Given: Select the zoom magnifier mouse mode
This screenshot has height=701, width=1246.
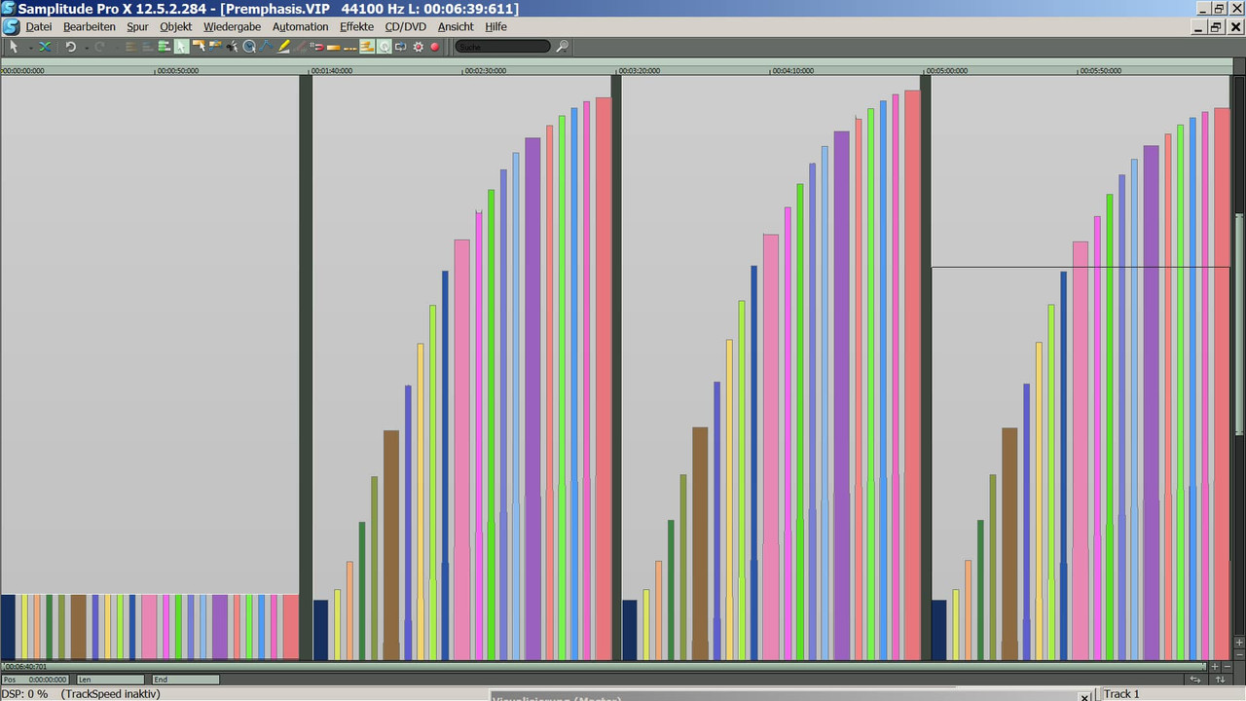Looking at the screenshot, I should click(x=249, y=46).
